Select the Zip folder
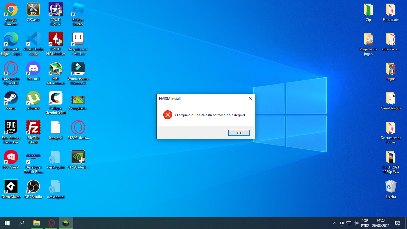The image size is (407, 229). coord(369,12)
